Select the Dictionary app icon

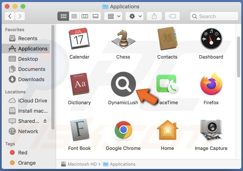tap(79, 84)
